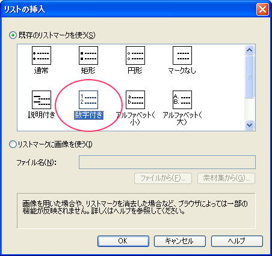Select the 通常 bullet list icon
Screen dimensions: 272x256
pos(42,56)
